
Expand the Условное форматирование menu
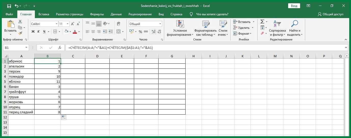pos(180,28)
